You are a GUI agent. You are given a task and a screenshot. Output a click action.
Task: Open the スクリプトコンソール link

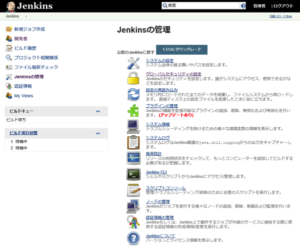tap(165, 188)
